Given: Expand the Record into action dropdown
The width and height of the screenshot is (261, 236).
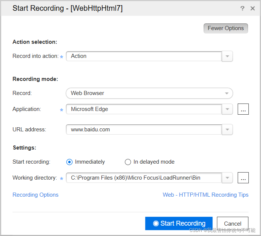Looking at the screenshot, I should tap(227, 56).
